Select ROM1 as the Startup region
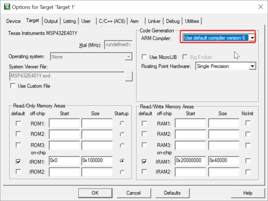 (x=122, y=123)
